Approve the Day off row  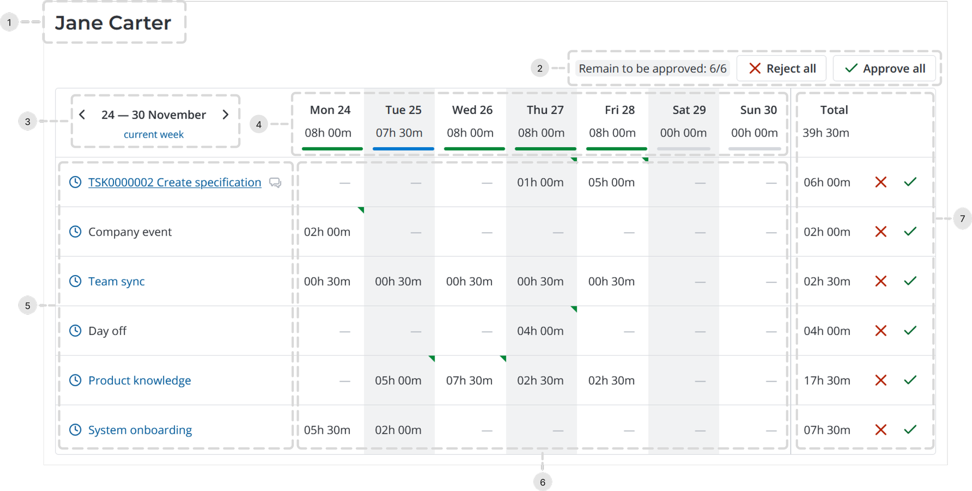(x=910, y=331)
